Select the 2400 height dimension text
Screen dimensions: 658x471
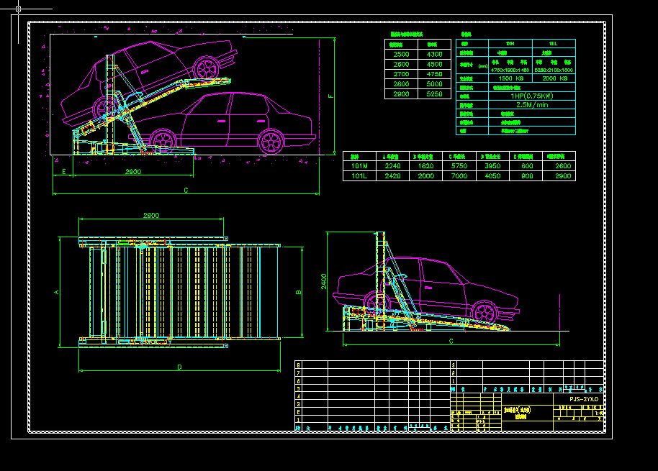[x=324, y=281]
